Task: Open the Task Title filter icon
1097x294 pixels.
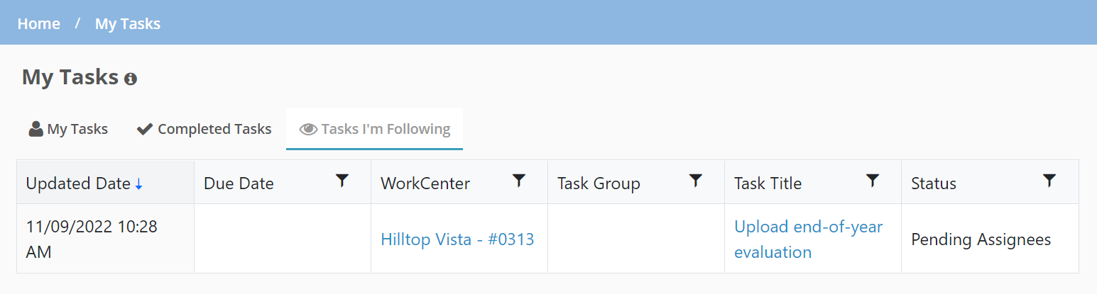Action: 873,181
